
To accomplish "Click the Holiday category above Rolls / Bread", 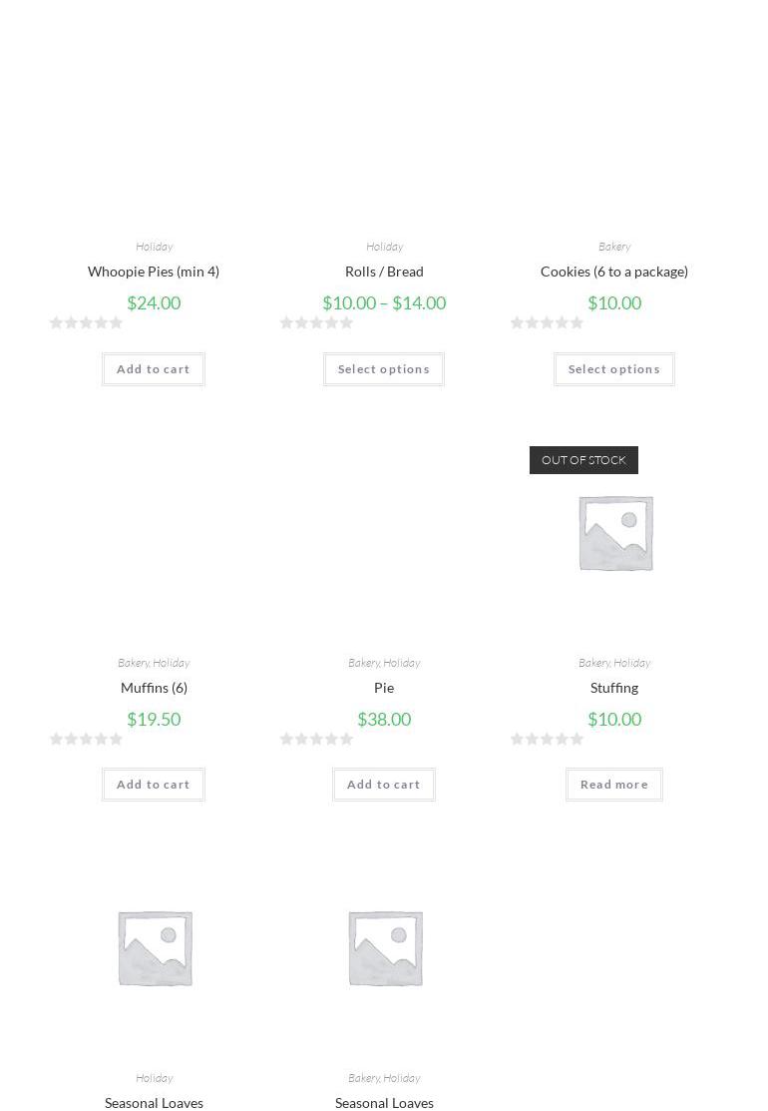I will pyautogui.click(x=384, y=247).
